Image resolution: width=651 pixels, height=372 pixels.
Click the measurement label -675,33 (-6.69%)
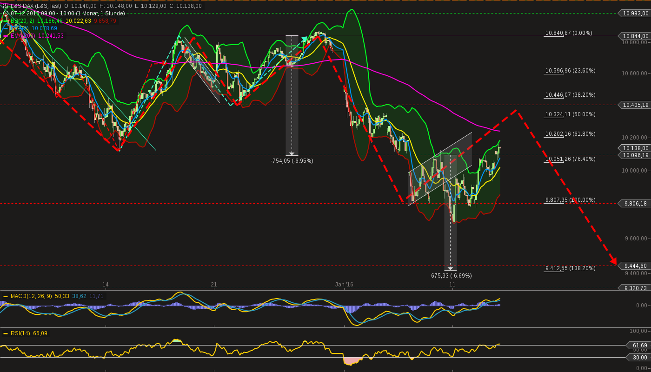click(x=451, y=276)
